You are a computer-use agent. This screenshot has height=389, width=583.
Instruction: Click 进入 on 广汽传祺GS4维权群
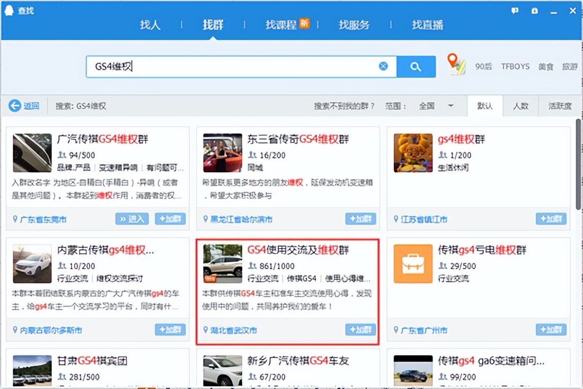pyautogui.click(x=131, y=219)
